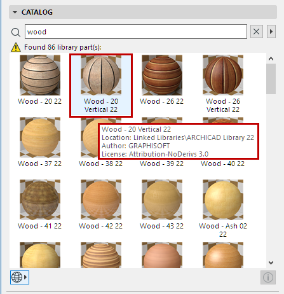The height and width of the screenshot is (294, 284).
Task: Select the Wood - 26 22 sphere preview
Action: click(162, 75)
